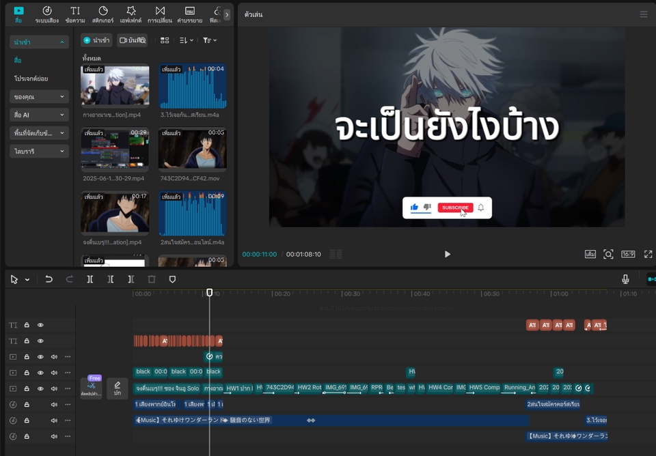656x456 pixels.
Task: Enter fullscreen preview mode
Action: point(648,254)
